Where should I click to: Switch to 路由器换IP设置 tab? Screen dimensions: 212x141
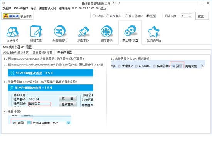(x=42, y=52)
